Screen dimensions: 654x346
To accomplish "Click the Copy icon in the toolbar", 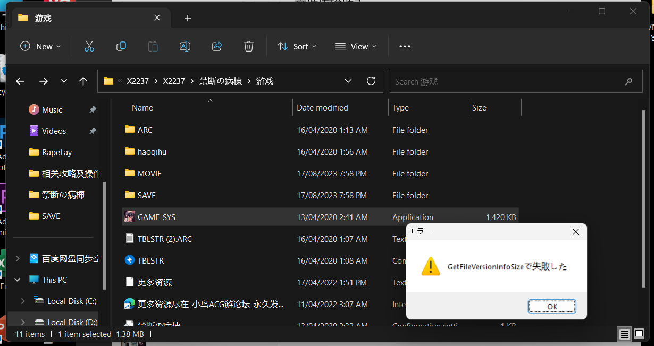I will click(121, 46).
